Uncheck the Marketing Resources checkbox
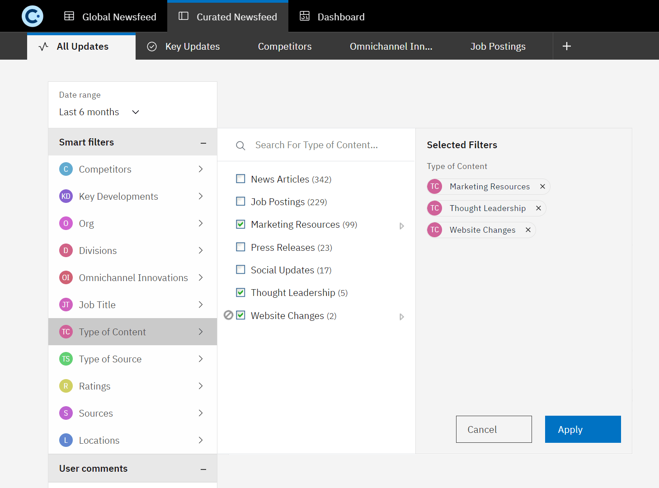This screenshot has width=659, height=488. [241, 224]
